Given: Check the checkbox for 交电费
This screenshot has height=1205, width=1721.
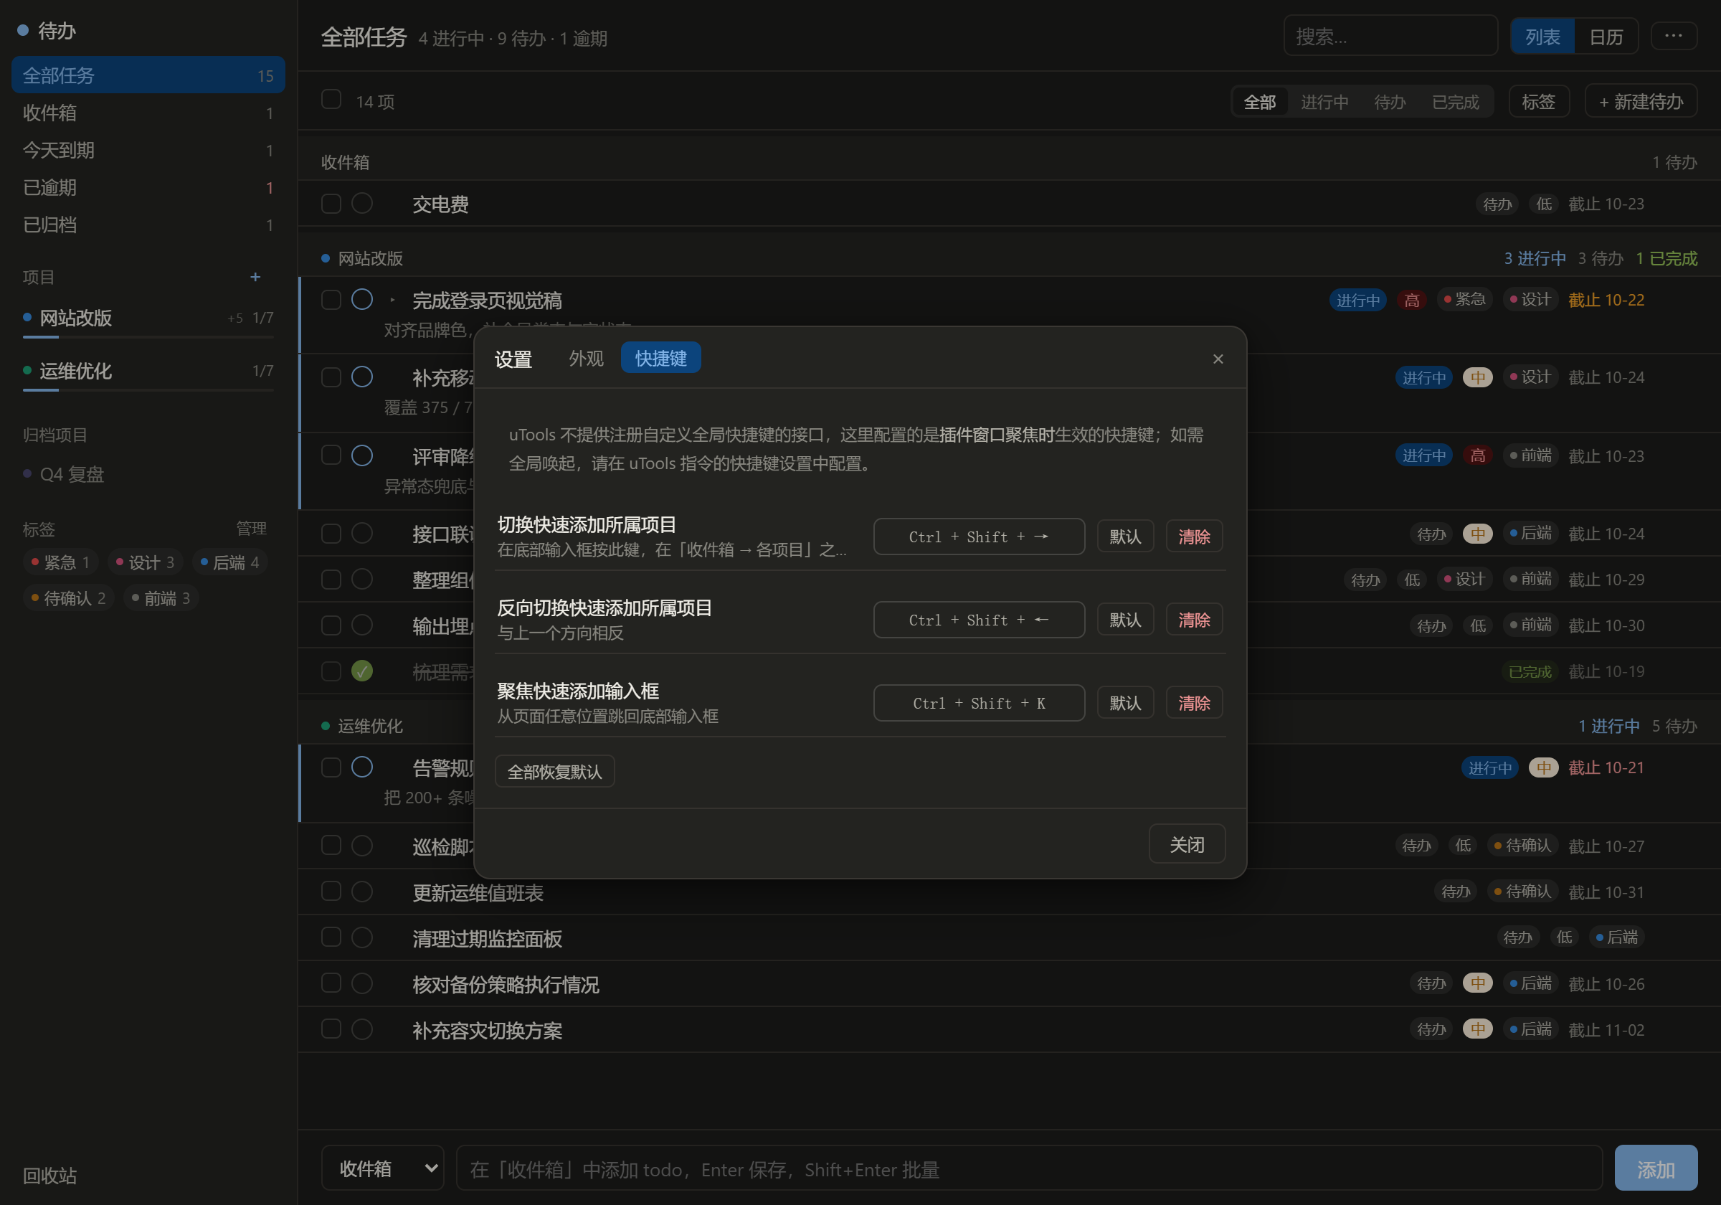Looking at the screenshot, I should tap(331, 203).
